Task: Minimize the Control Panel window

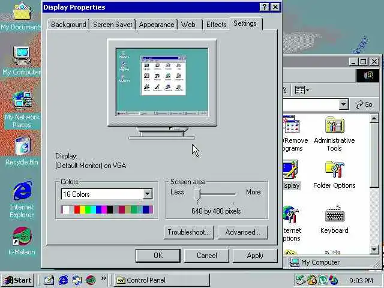Action: 353,61
